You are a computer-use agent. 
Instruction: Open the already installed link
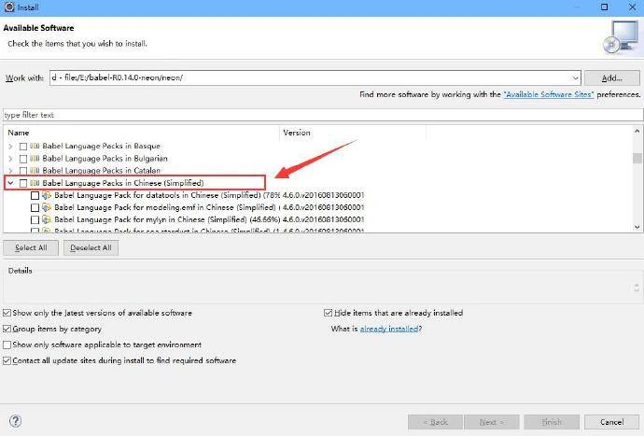tap(389, 330)
